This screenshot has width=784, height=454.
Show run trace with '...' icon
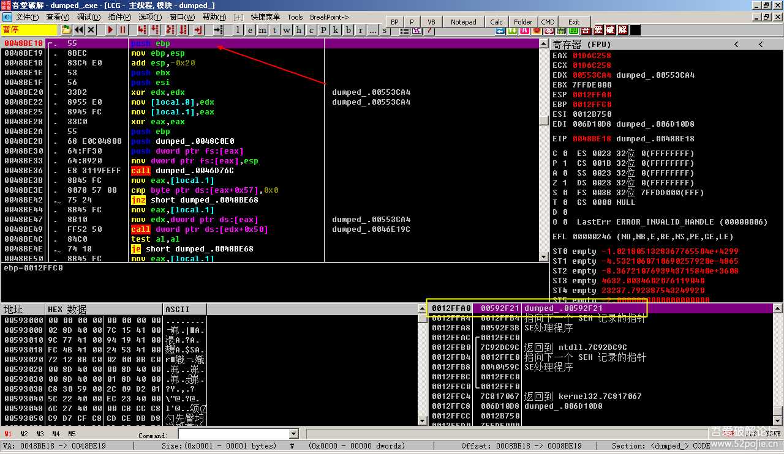[x=372, y=30]
